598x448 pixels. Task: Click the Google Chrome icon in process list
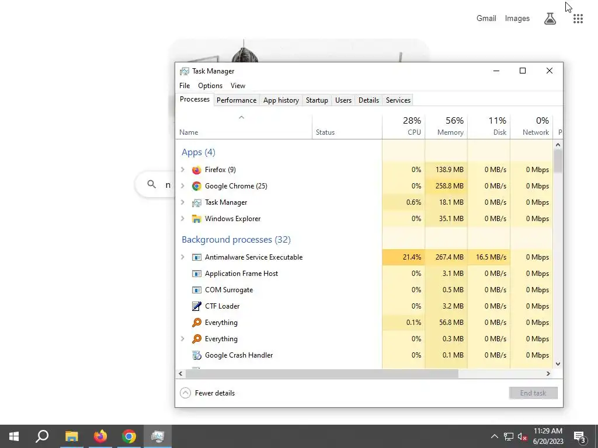(x=196, y=186)
